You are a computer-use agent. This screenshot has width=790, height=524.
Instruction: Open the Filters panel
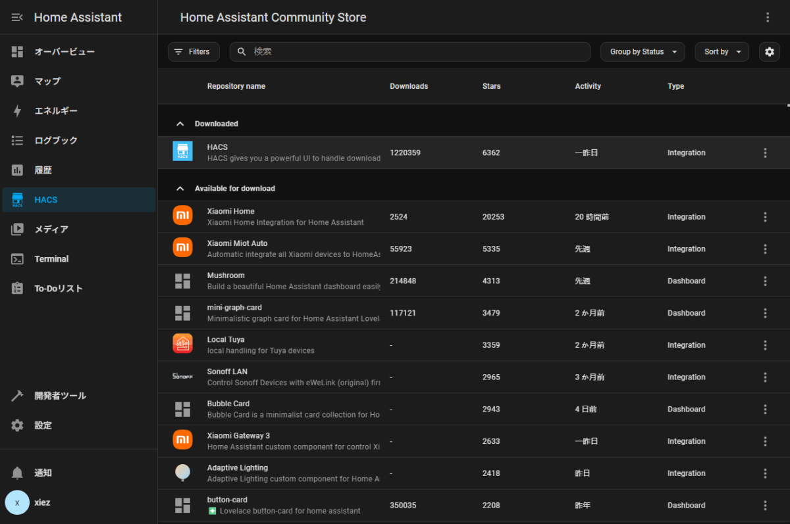point(194,51)
